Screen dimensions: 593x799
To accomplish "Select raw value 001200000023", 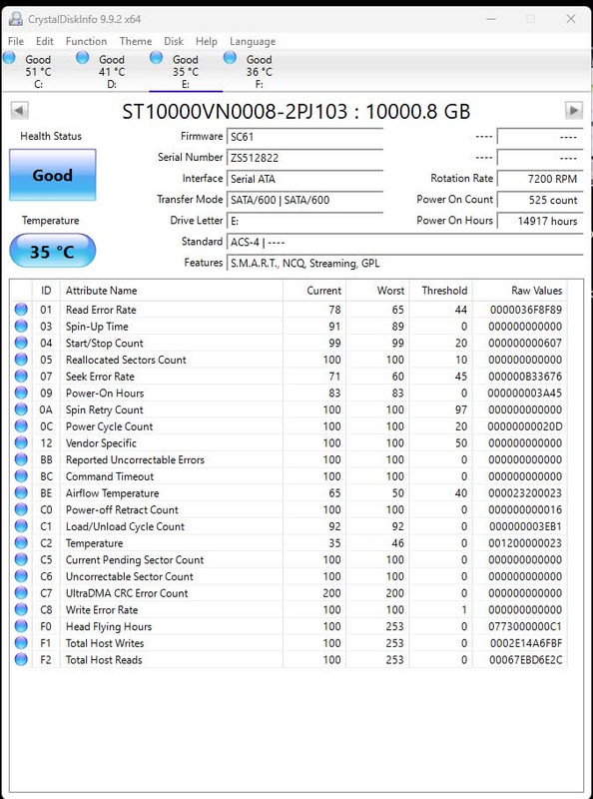I will tap(525, 543).
